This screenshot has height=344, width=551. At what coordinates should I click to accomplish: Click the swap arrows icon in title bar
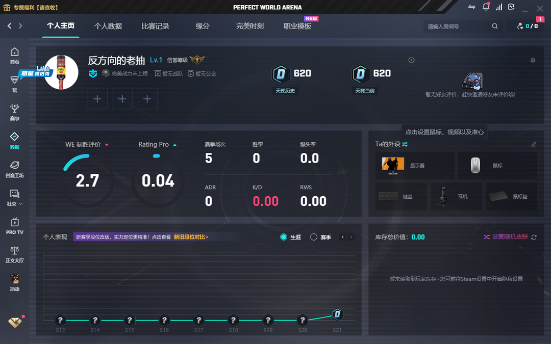472,7
